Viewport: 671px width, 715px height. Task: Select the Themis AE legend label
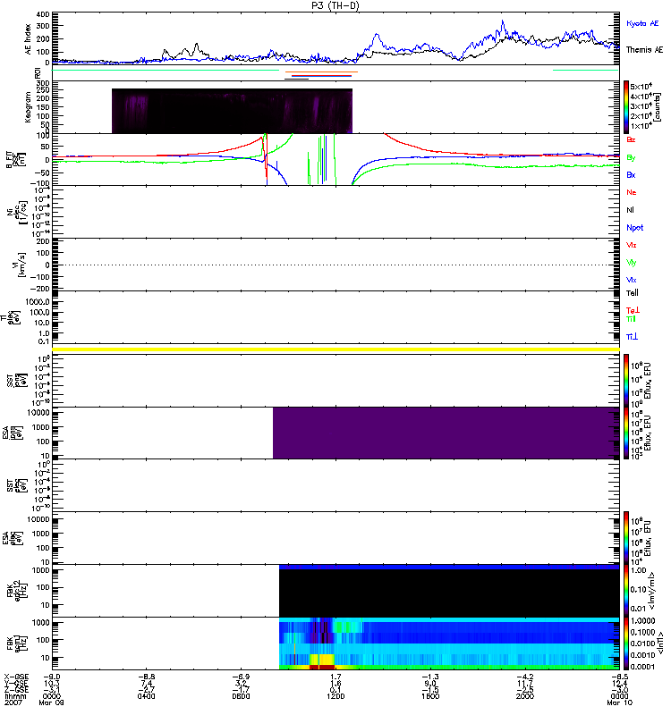644,50
